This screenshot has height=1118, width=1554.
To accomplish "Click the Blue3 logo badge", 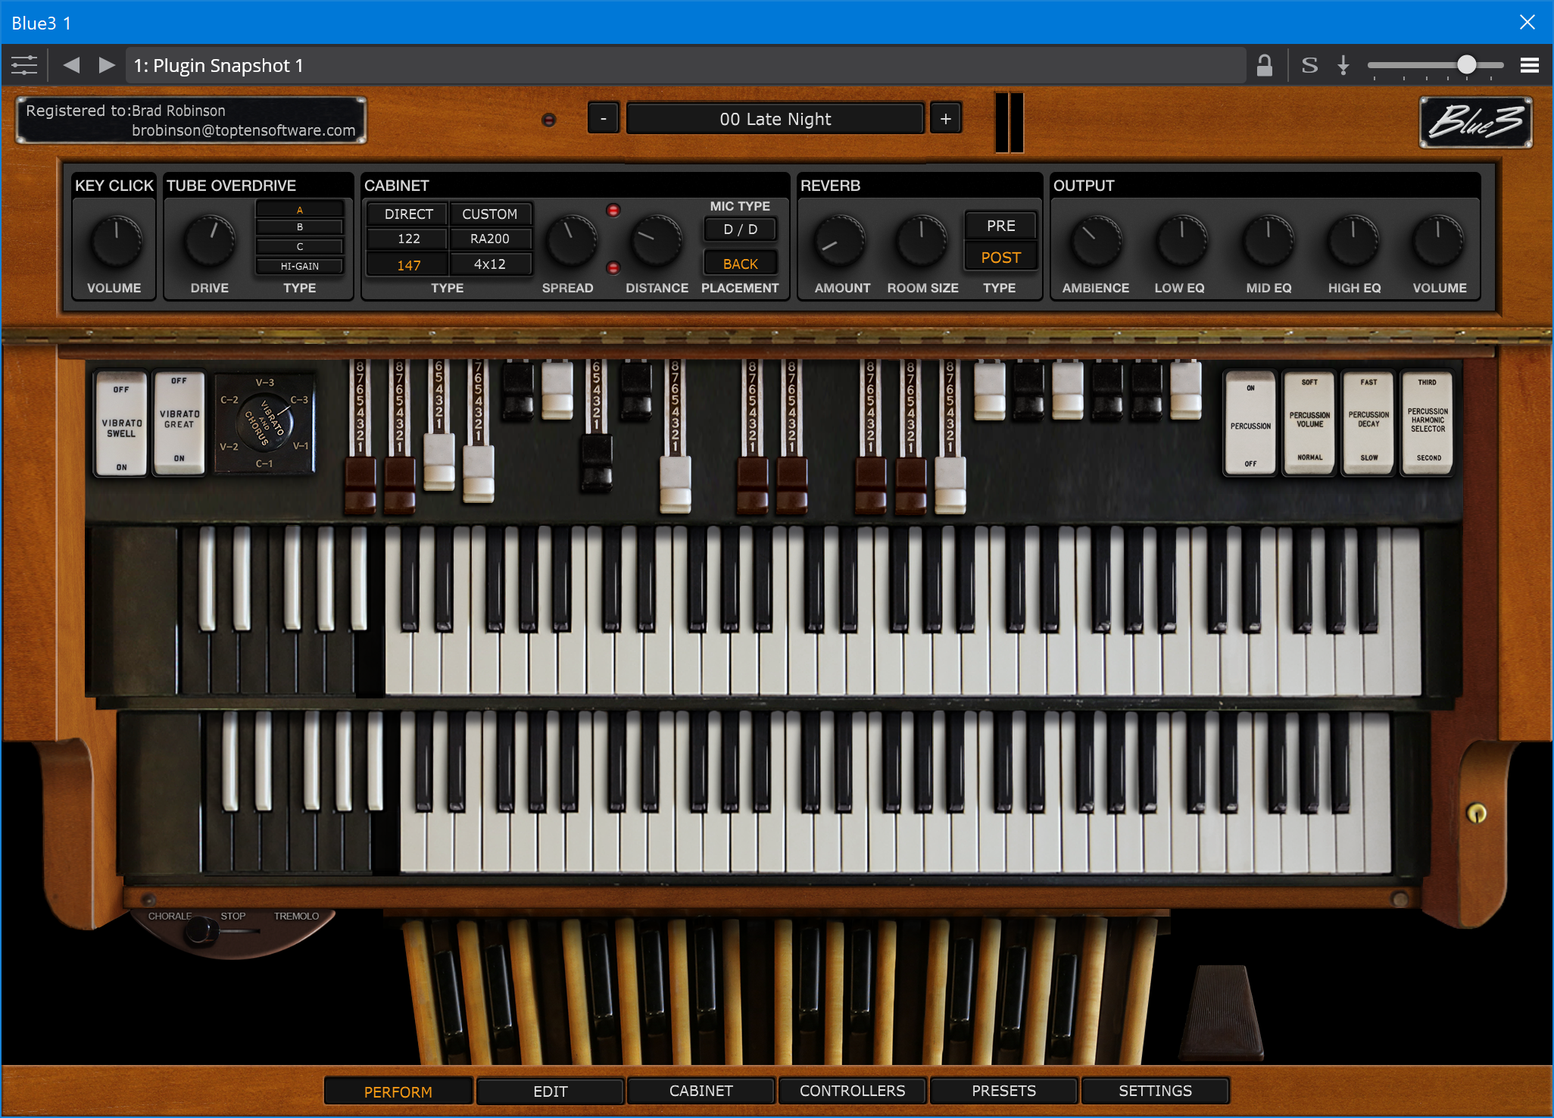I will click(1475, 122).
